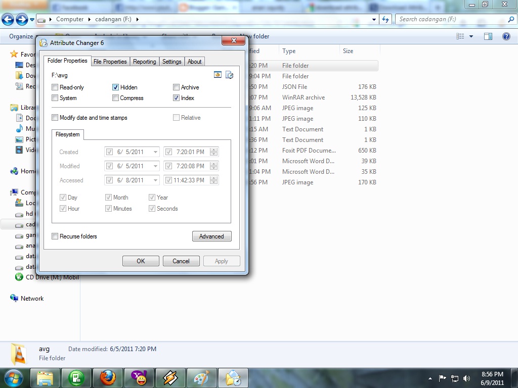Sort files by the Type column header
Image resolution: width=518 pixels, height=388 pixels.
(x=309, y=51)
